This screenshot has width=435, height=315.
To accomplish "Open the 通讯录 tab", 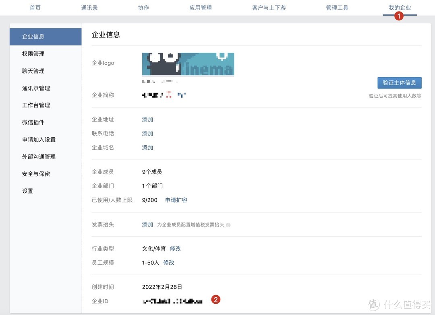I will click(89, 7).
